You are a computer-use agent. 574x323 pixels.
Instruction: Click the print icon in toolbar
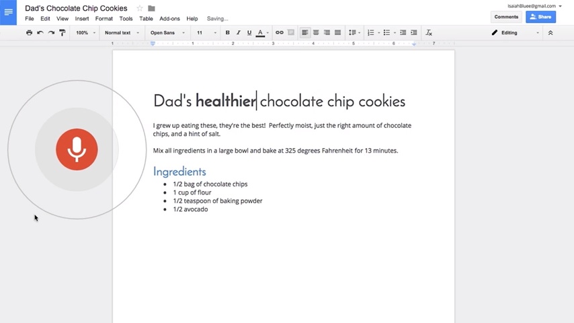[29, 32]
